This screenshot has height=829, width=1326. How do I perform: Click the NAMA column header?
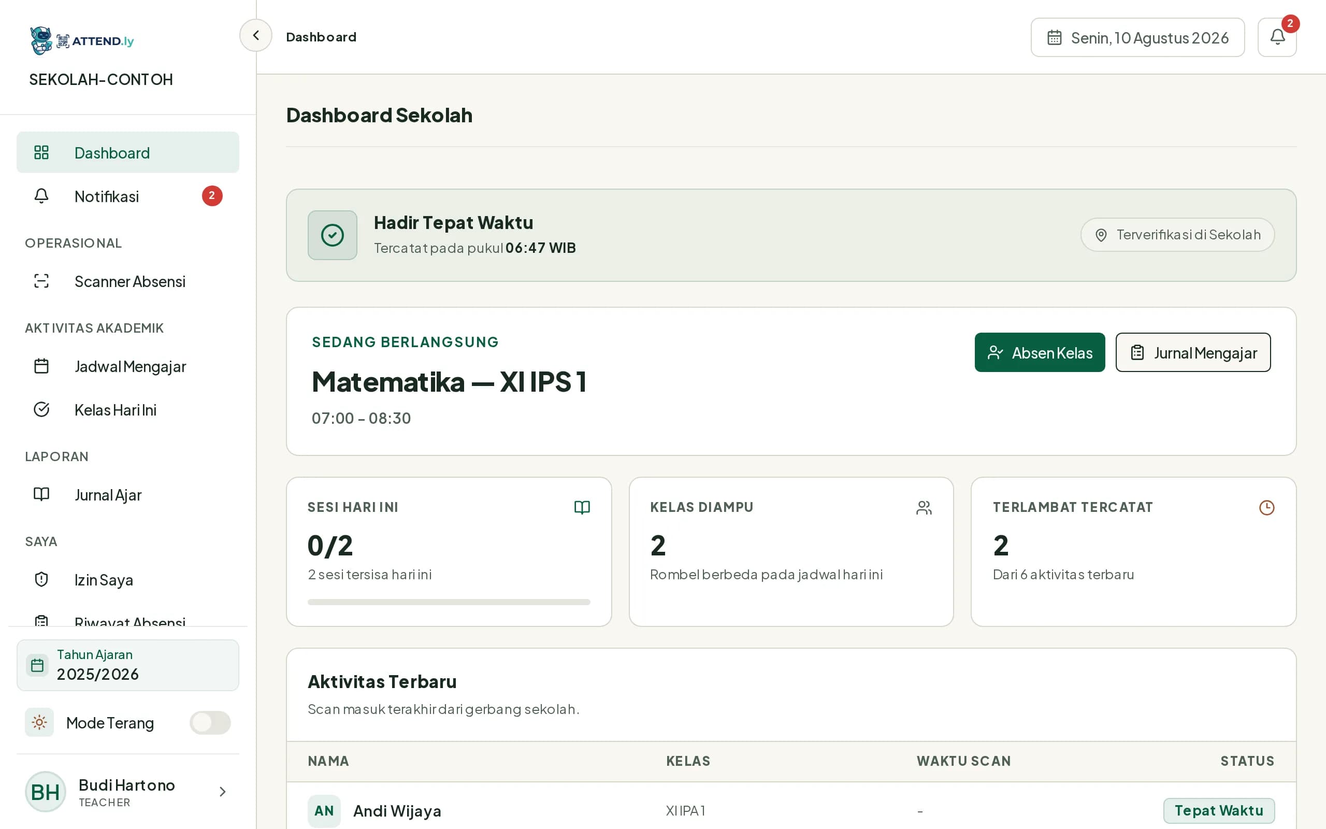coord(329,761)
